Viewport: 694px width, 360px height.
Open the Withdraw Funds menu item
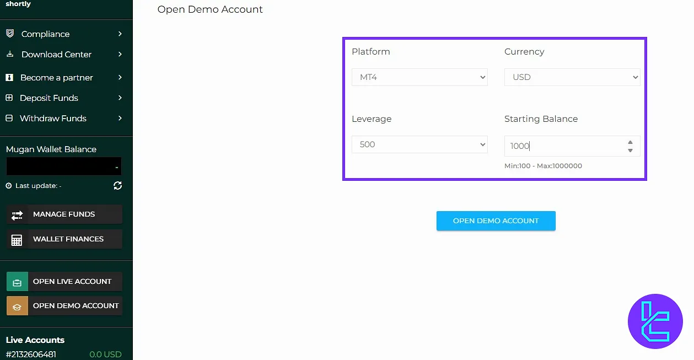pyautogui.click(x=53, y=119)
